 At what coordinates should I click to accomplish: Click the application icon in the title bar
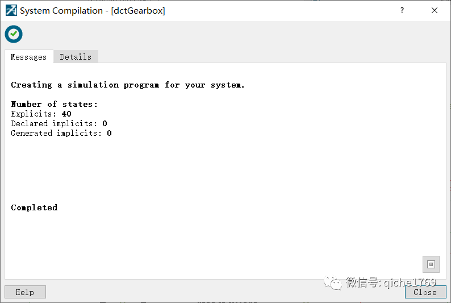11,10
